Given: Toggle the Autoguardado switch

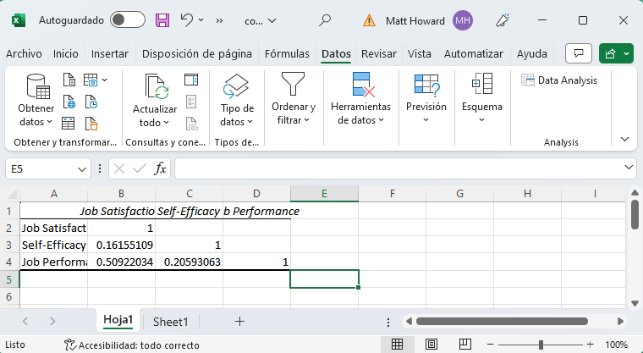Looking at the screenshot, I should click(127, 19).
